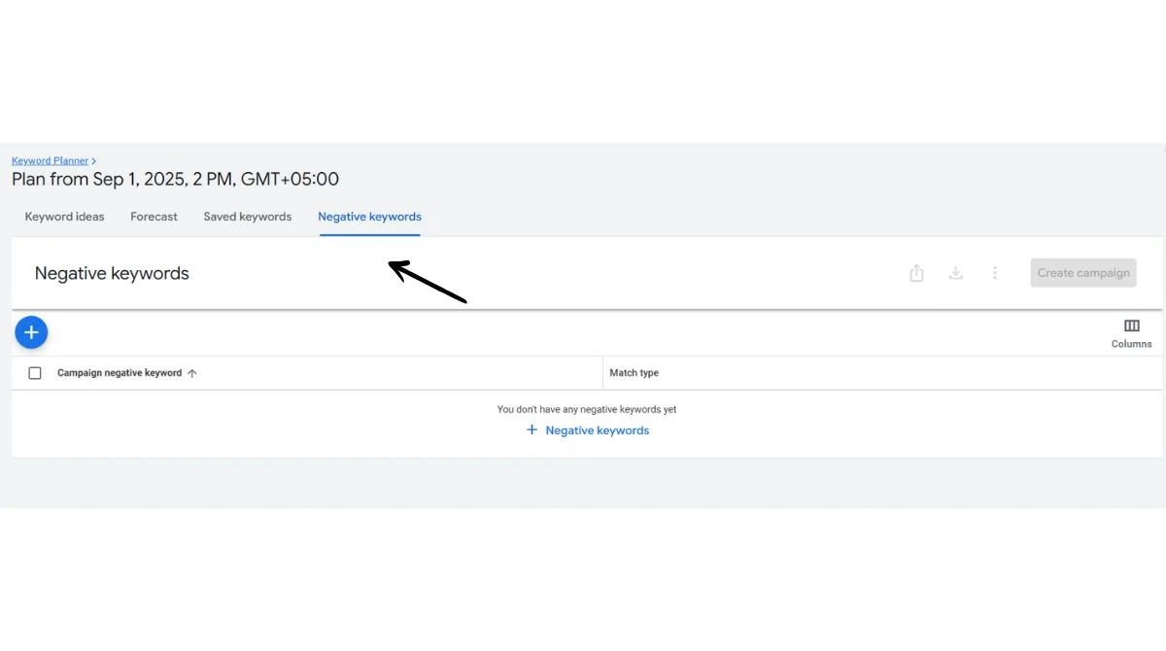Follow the Keyword Planner breadcrumb link

(50, 160)
